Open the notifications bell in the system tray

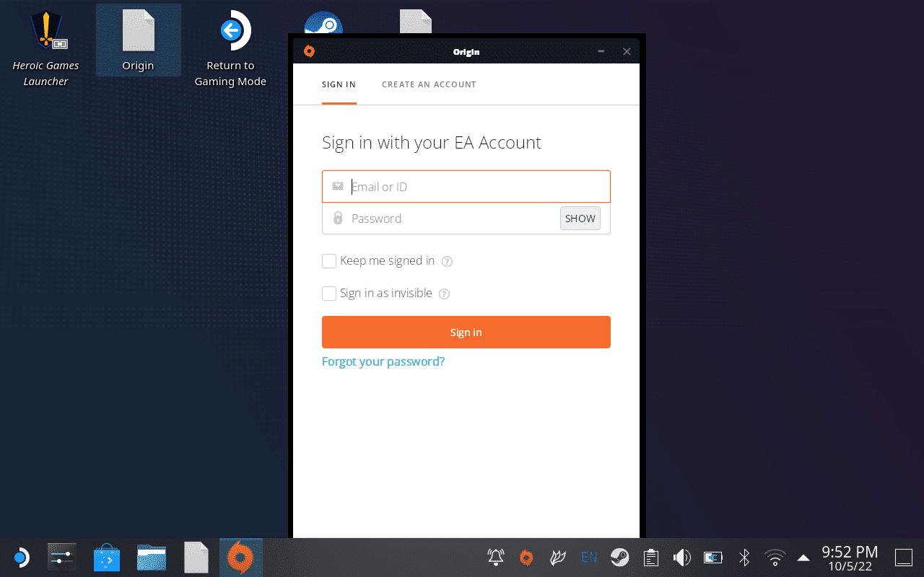[x=496, y=558]
